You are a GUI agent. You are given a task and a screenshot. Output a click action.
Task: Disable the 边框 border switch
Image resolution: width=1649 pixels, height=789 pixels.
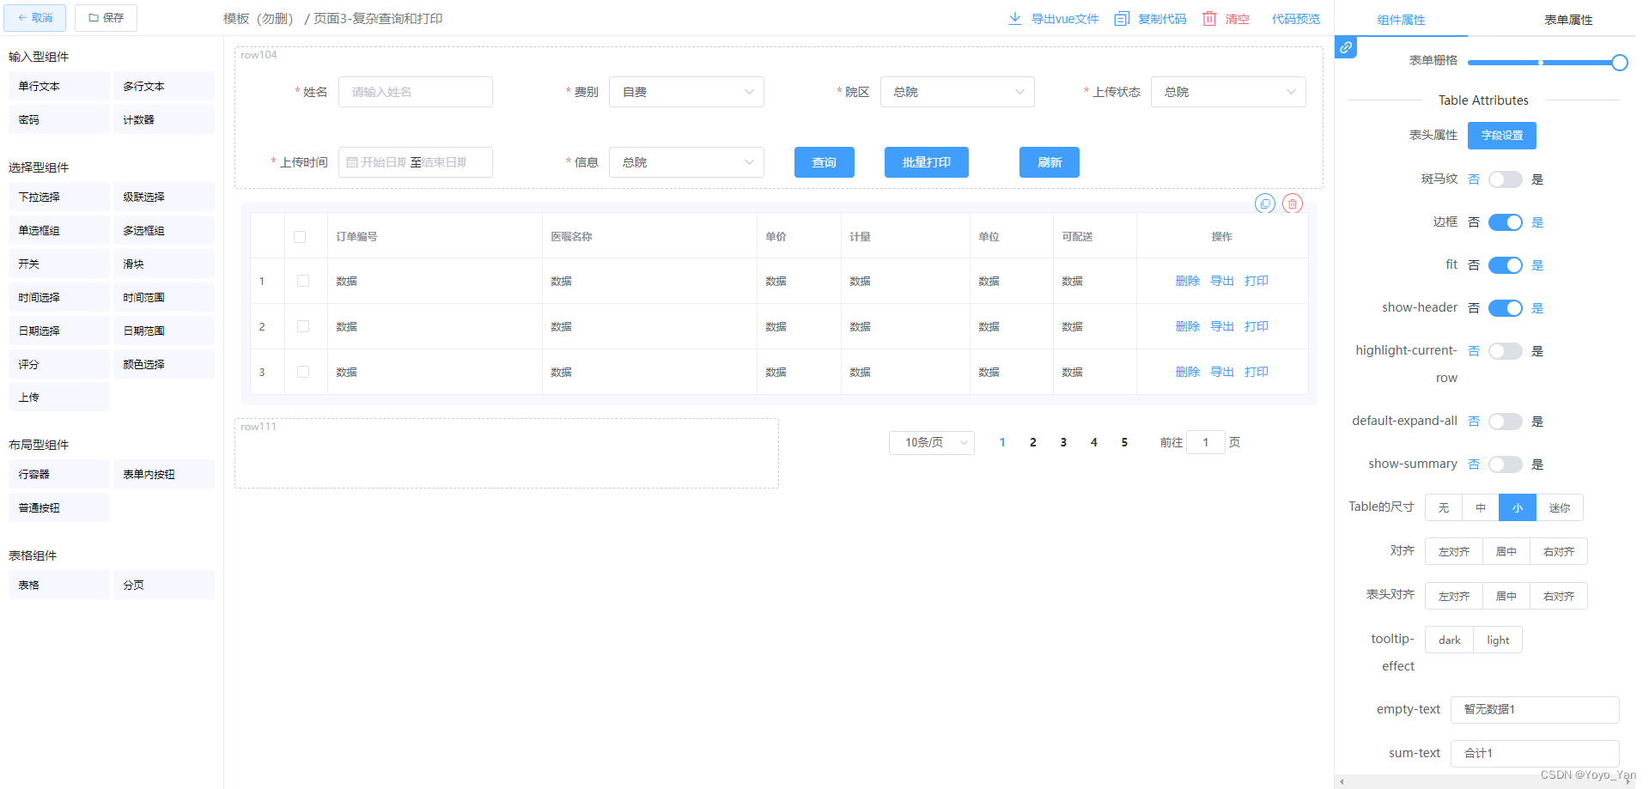[1505, 222]
